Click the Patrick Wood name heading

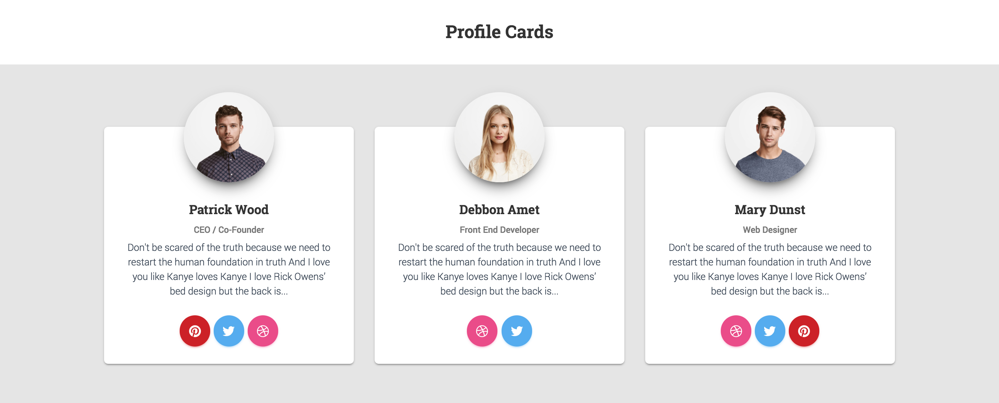[x=229, y=210]
